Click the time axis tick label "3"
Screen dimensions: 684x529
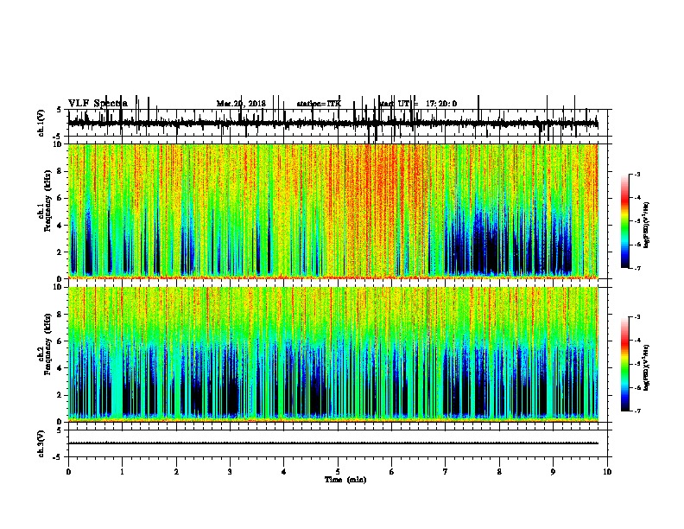click(230, 472)
